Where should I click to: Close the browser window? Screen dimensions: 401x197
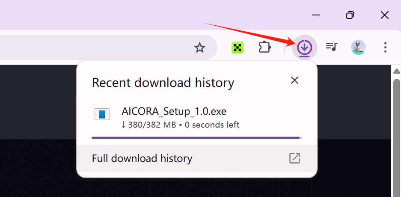384,15
